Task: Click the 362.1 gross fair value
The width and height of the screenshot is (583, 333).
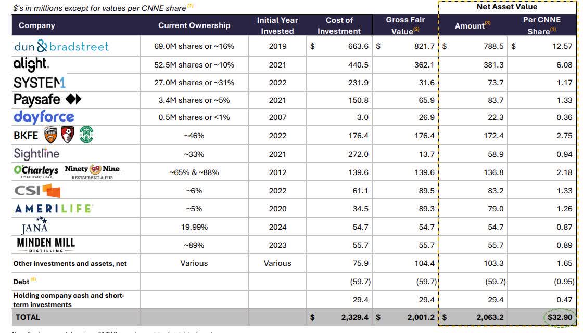Action: [424, 65]
